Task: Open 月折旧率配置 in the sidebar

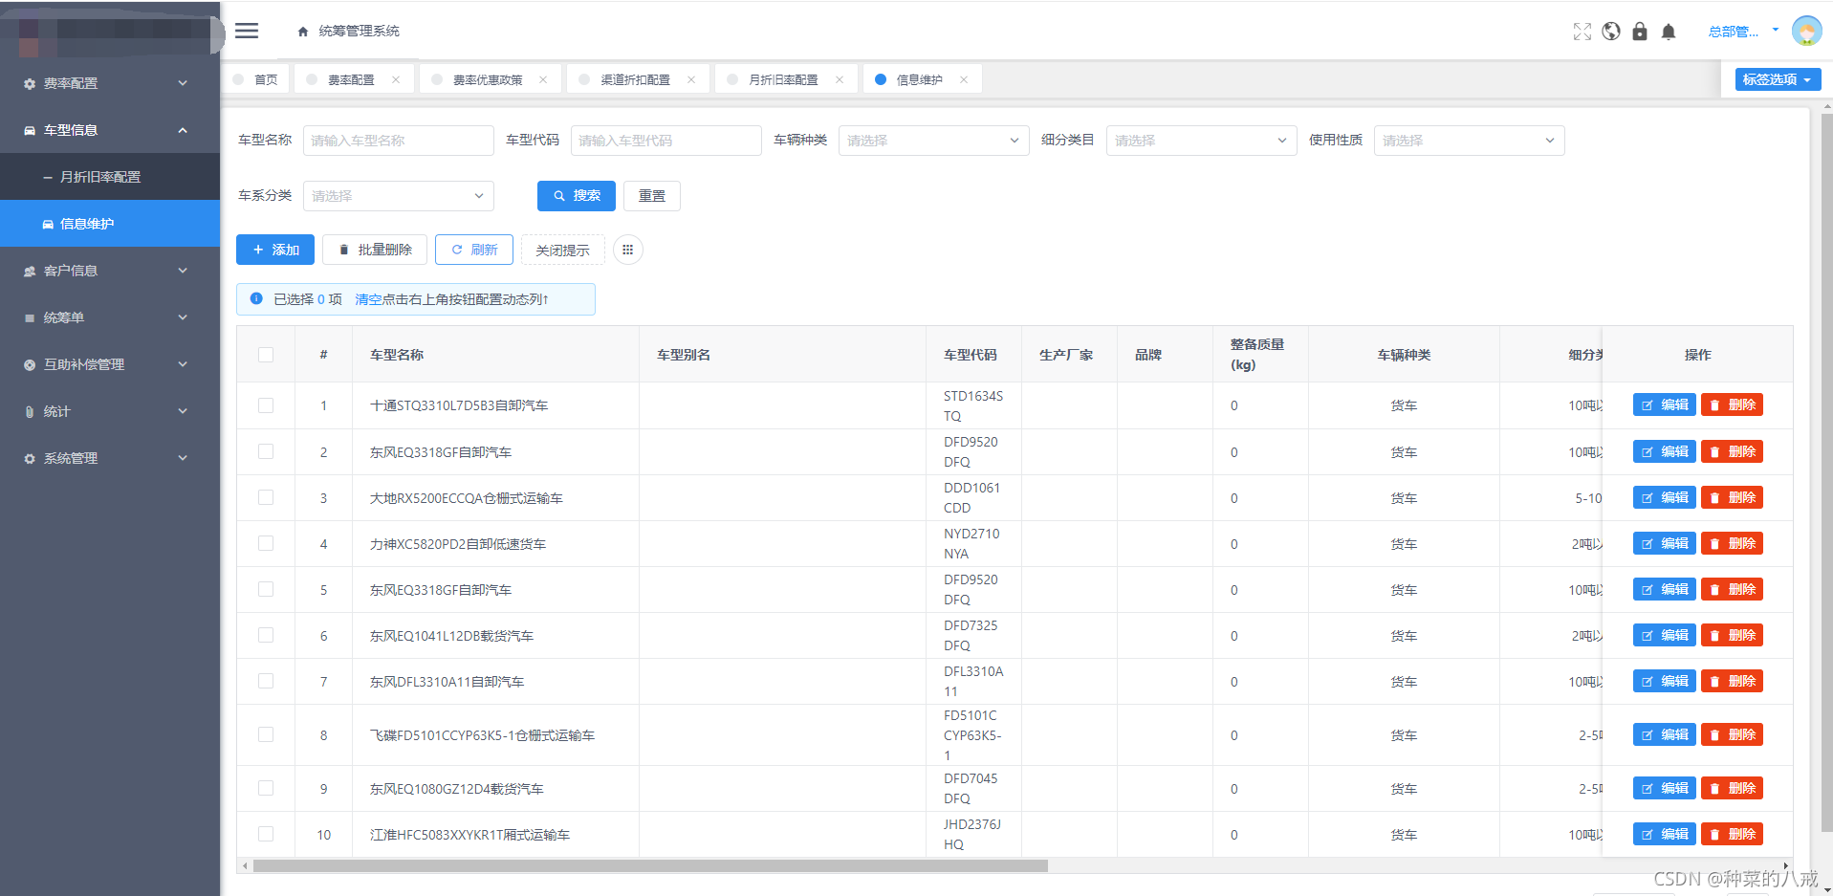Action: click(x=110, y=177)
